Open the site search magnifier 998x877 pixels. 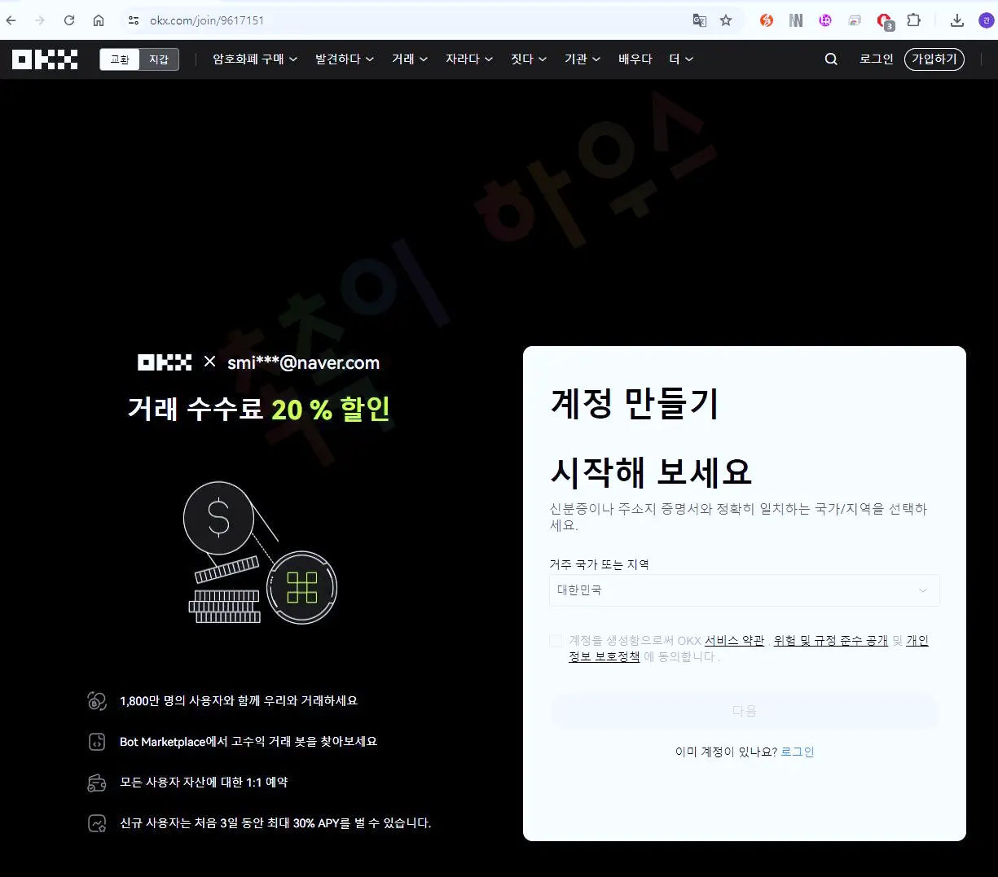(831, 59)
